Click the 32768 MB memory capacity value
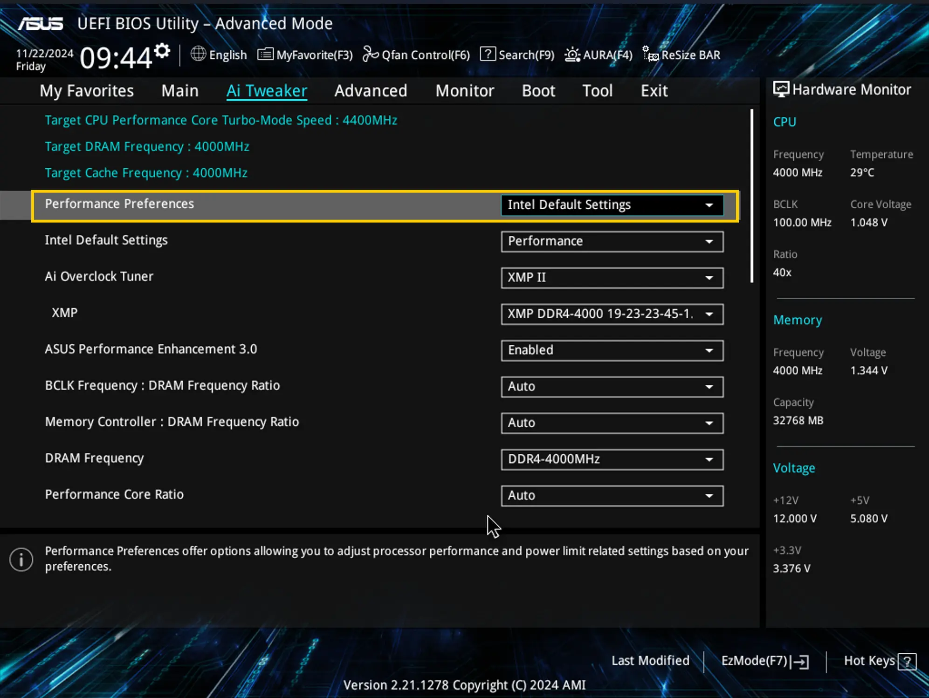929x698 pixels. click(798, 420)
